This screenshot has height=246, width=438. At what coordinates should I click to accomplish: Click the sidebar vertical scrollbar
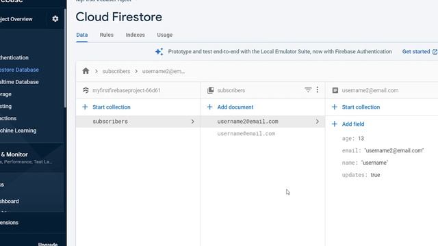[65, 58]
